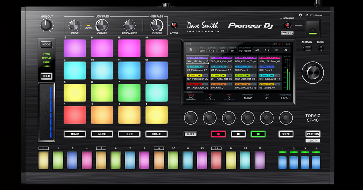This screenshot has height=190, width=363.
Task: Tap the touch strip slider
Action: click(46, 113)
